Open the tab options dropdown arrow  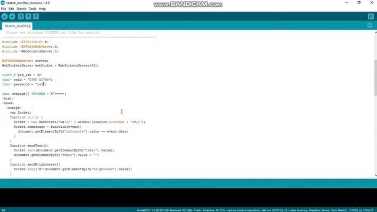370,25
